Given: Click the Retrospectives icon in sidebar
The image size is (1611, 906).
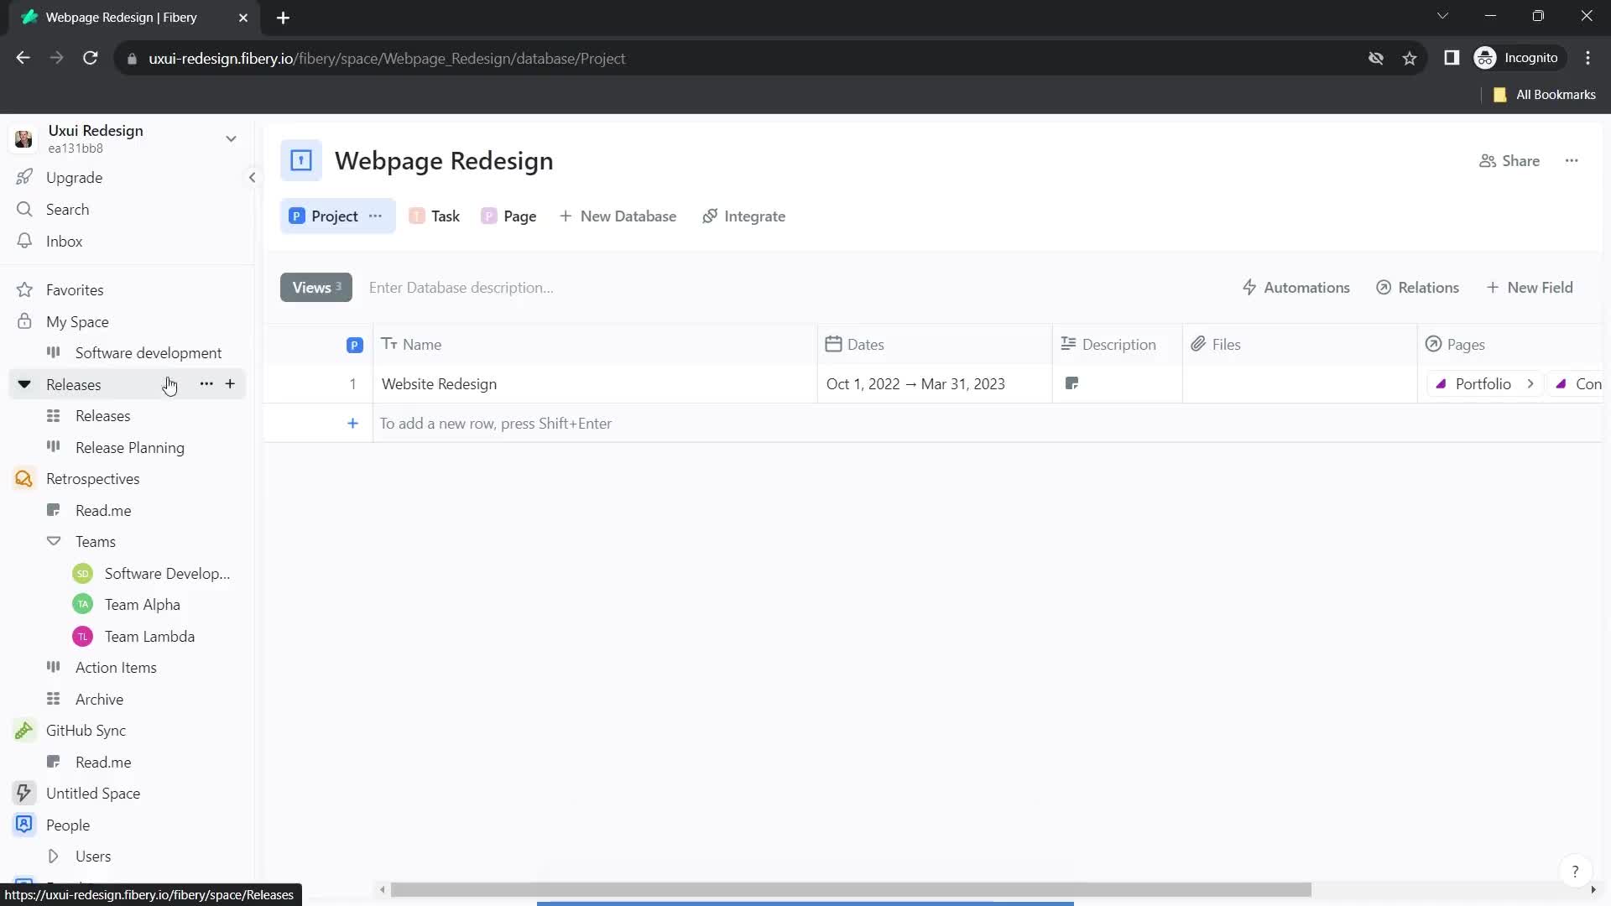Looking at the screenshot, I should pos(24,479).
